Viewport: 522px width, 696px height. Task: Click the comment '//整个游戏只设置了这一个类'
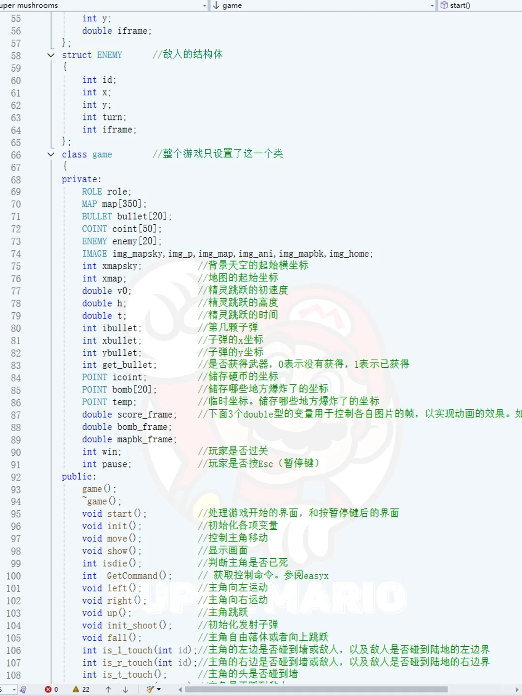tap(217, 154)
